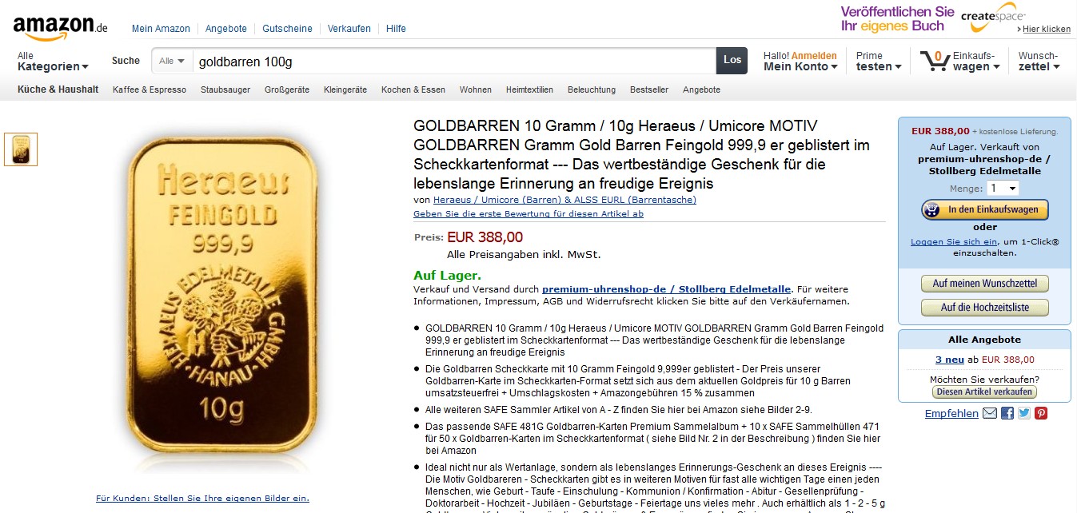Share the product on Facebook
Image resolution: width=1077 pixels, height=513 pixels.
click(x=1007, y=413)
